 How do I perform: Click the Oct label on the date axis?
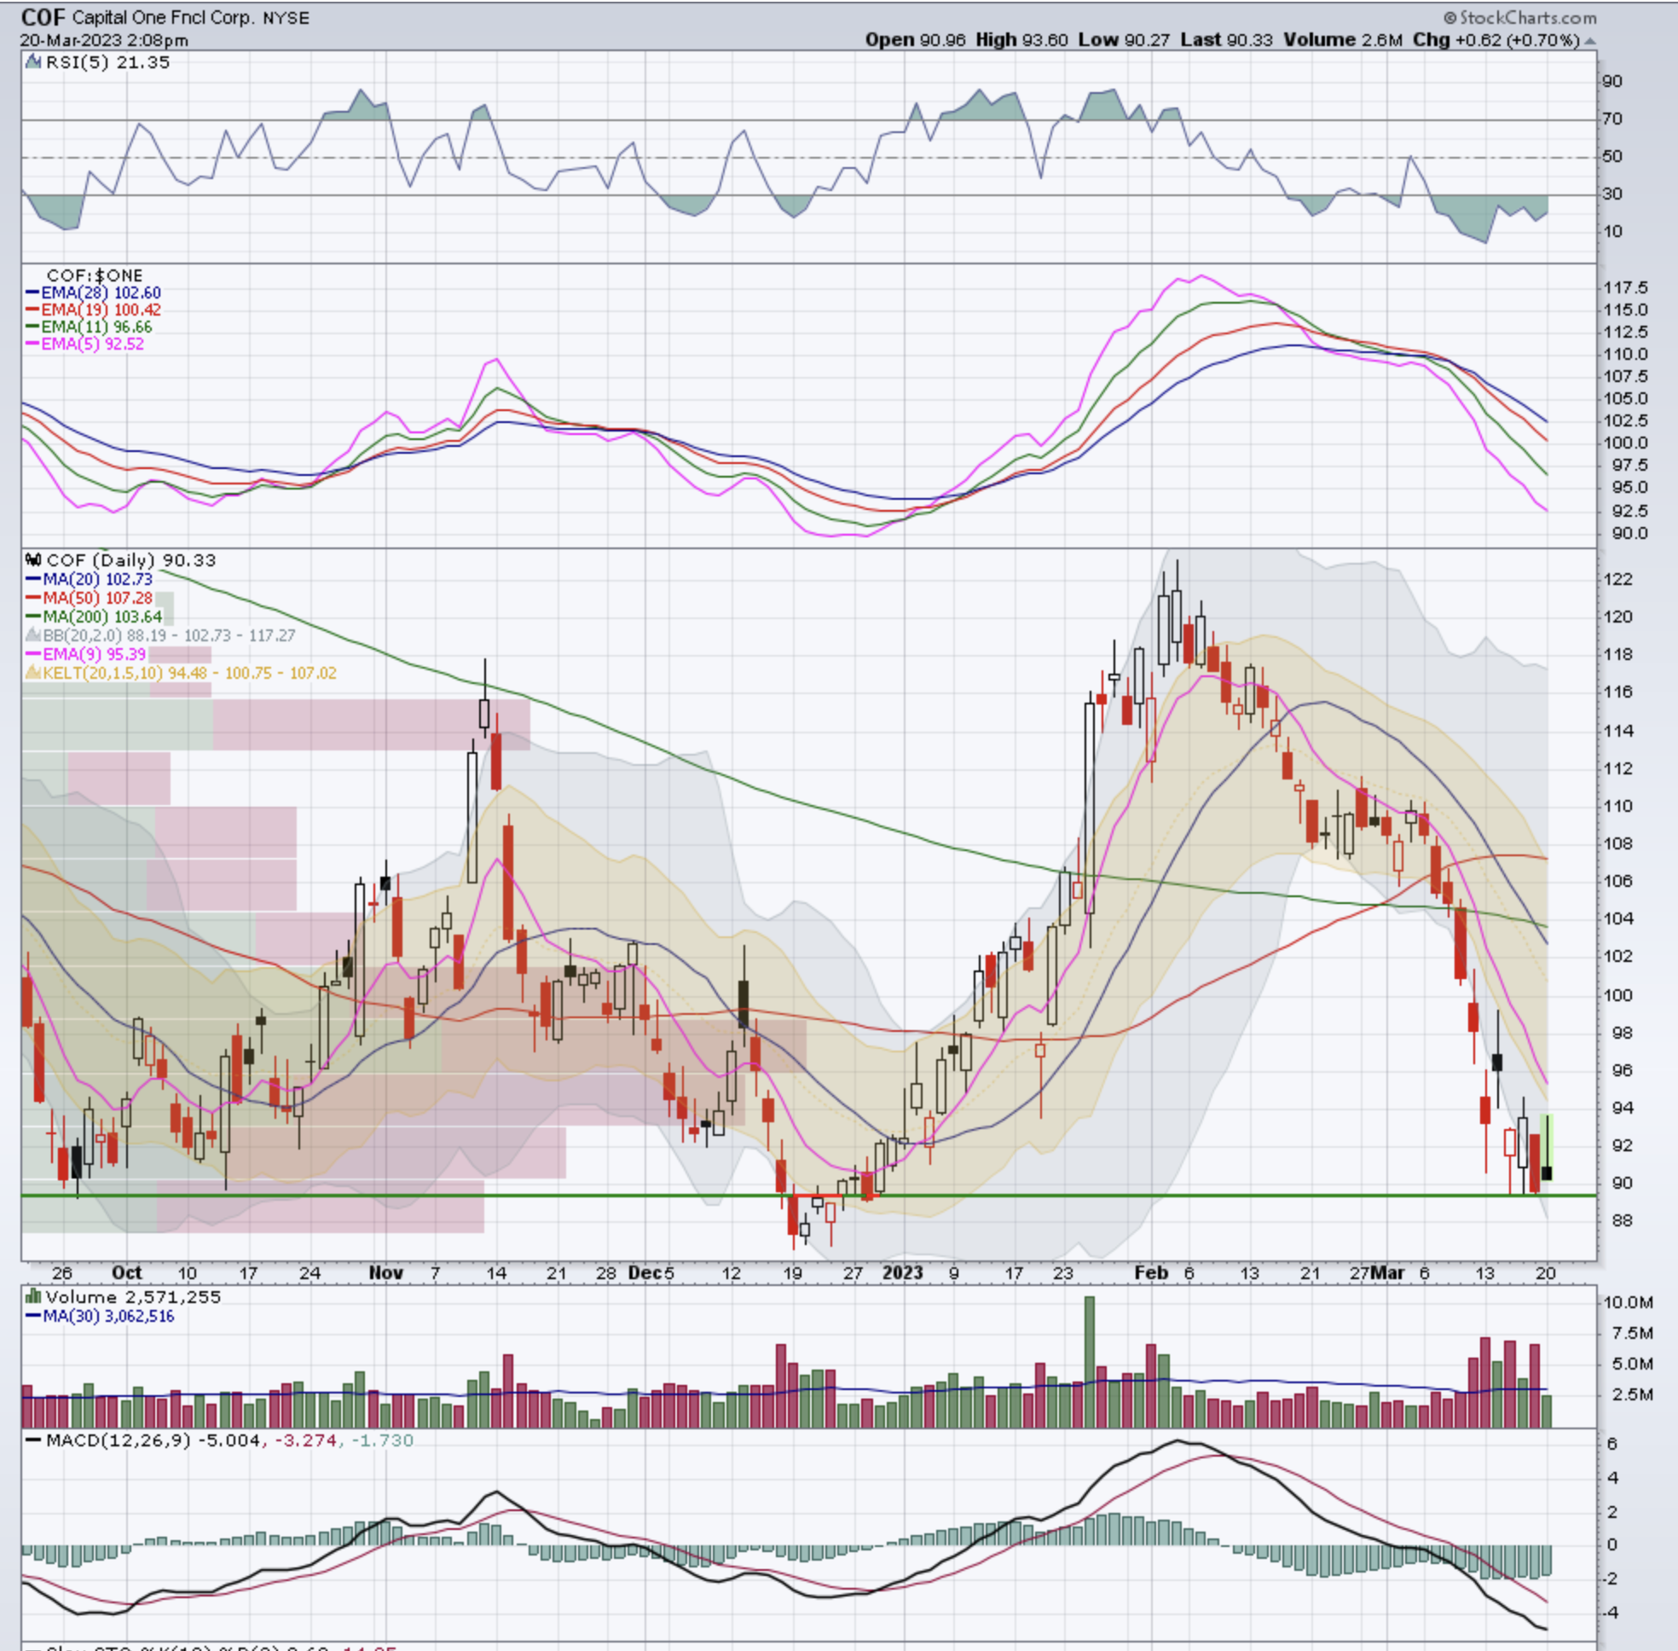pos(126,1273)
